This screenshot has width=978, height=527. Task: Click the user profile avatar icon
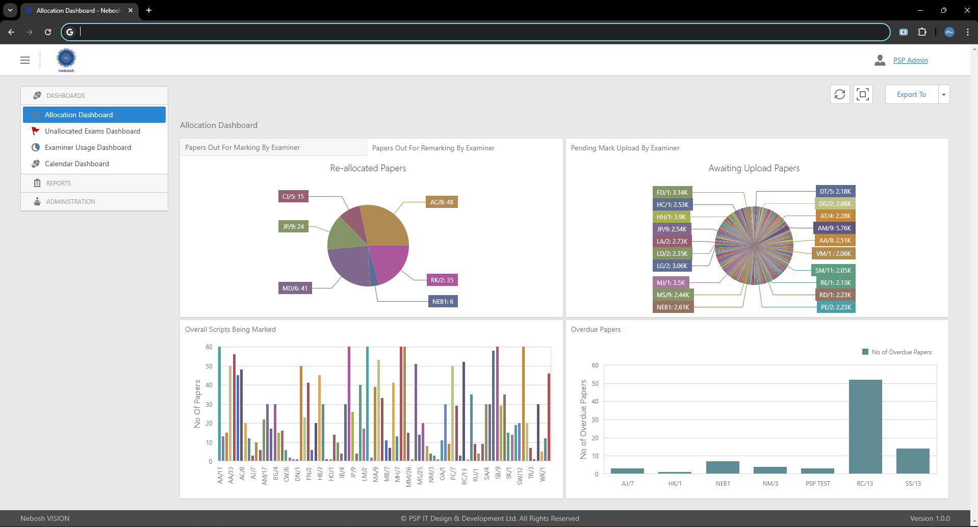pyautogui.click(x=880, y=60)
